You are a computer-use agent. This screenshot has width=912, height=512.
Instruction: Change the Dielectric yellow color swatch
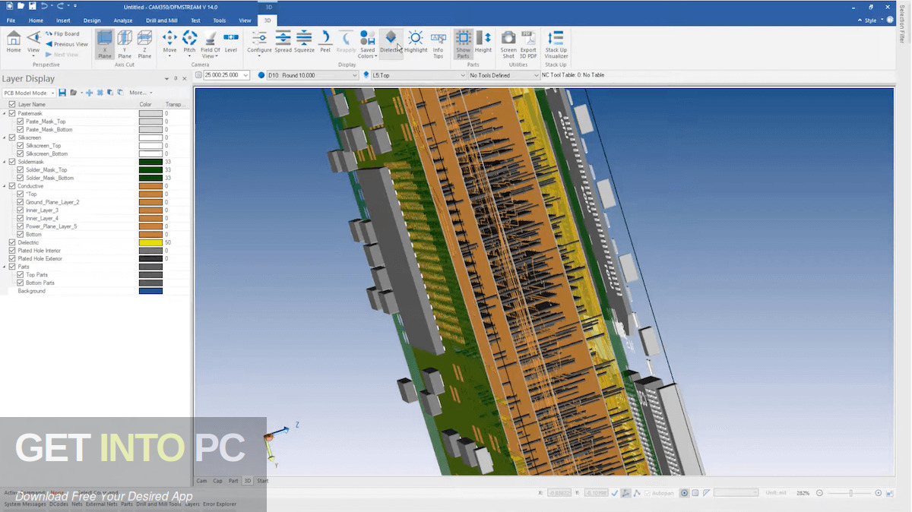pos(150,242)
